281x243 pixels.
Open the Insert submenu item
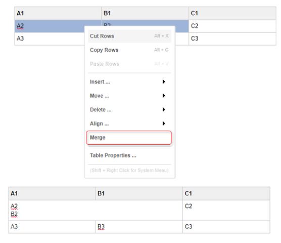(x=129, y=82)
